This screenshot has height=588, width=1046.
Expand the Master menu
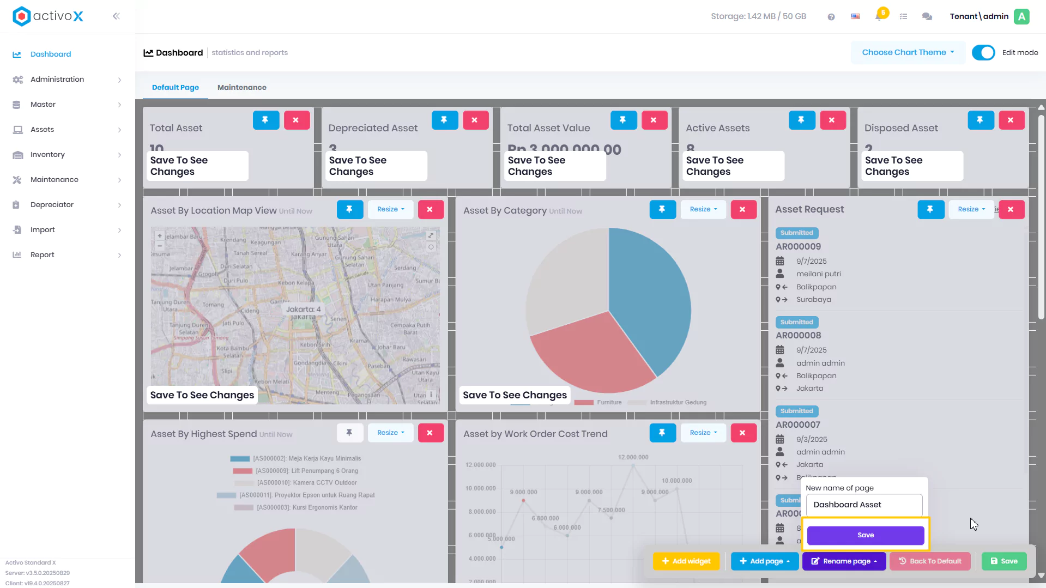click(67, 105)
